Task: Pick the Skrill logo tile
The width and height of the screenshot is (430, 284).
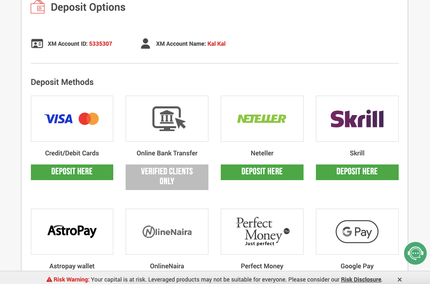Action: 357,119
